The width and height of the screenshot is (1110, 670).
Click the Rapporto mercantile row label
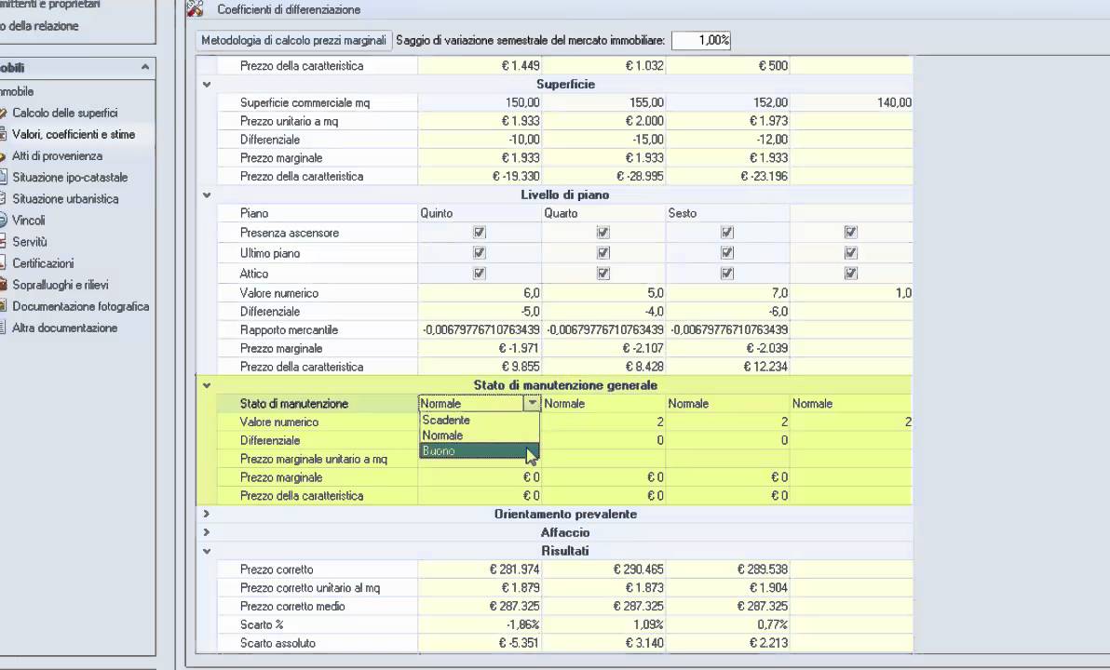pyautogui.click(x=289, y=329)
